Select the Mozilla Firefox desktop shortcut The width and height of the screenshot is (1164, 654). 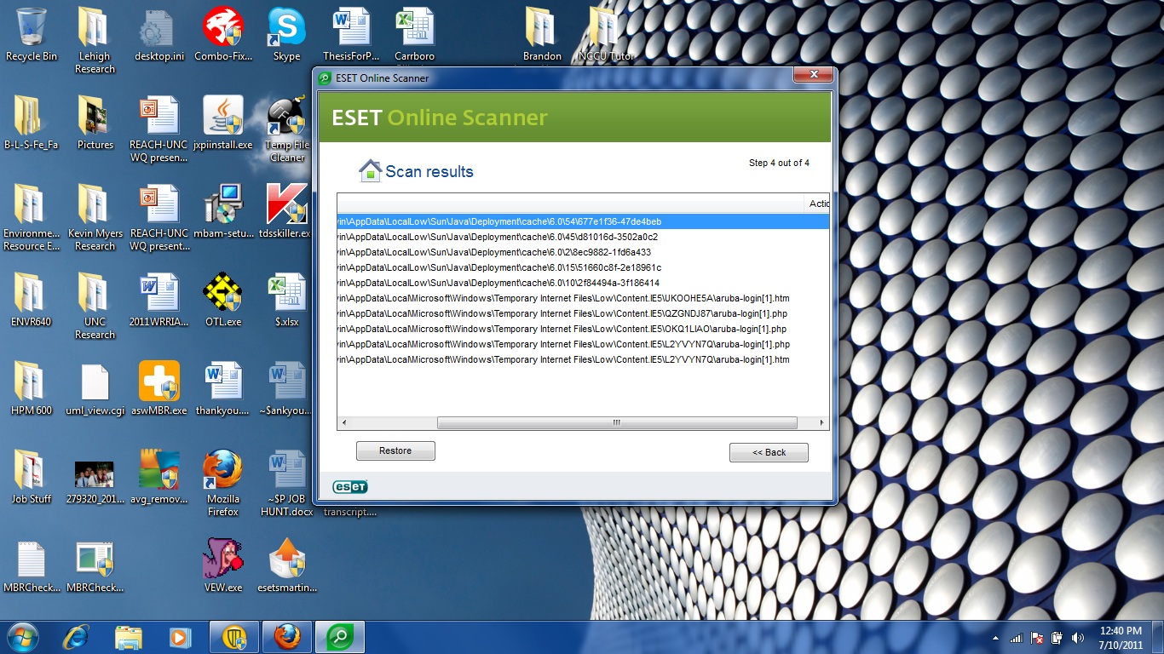coord(223,484)
